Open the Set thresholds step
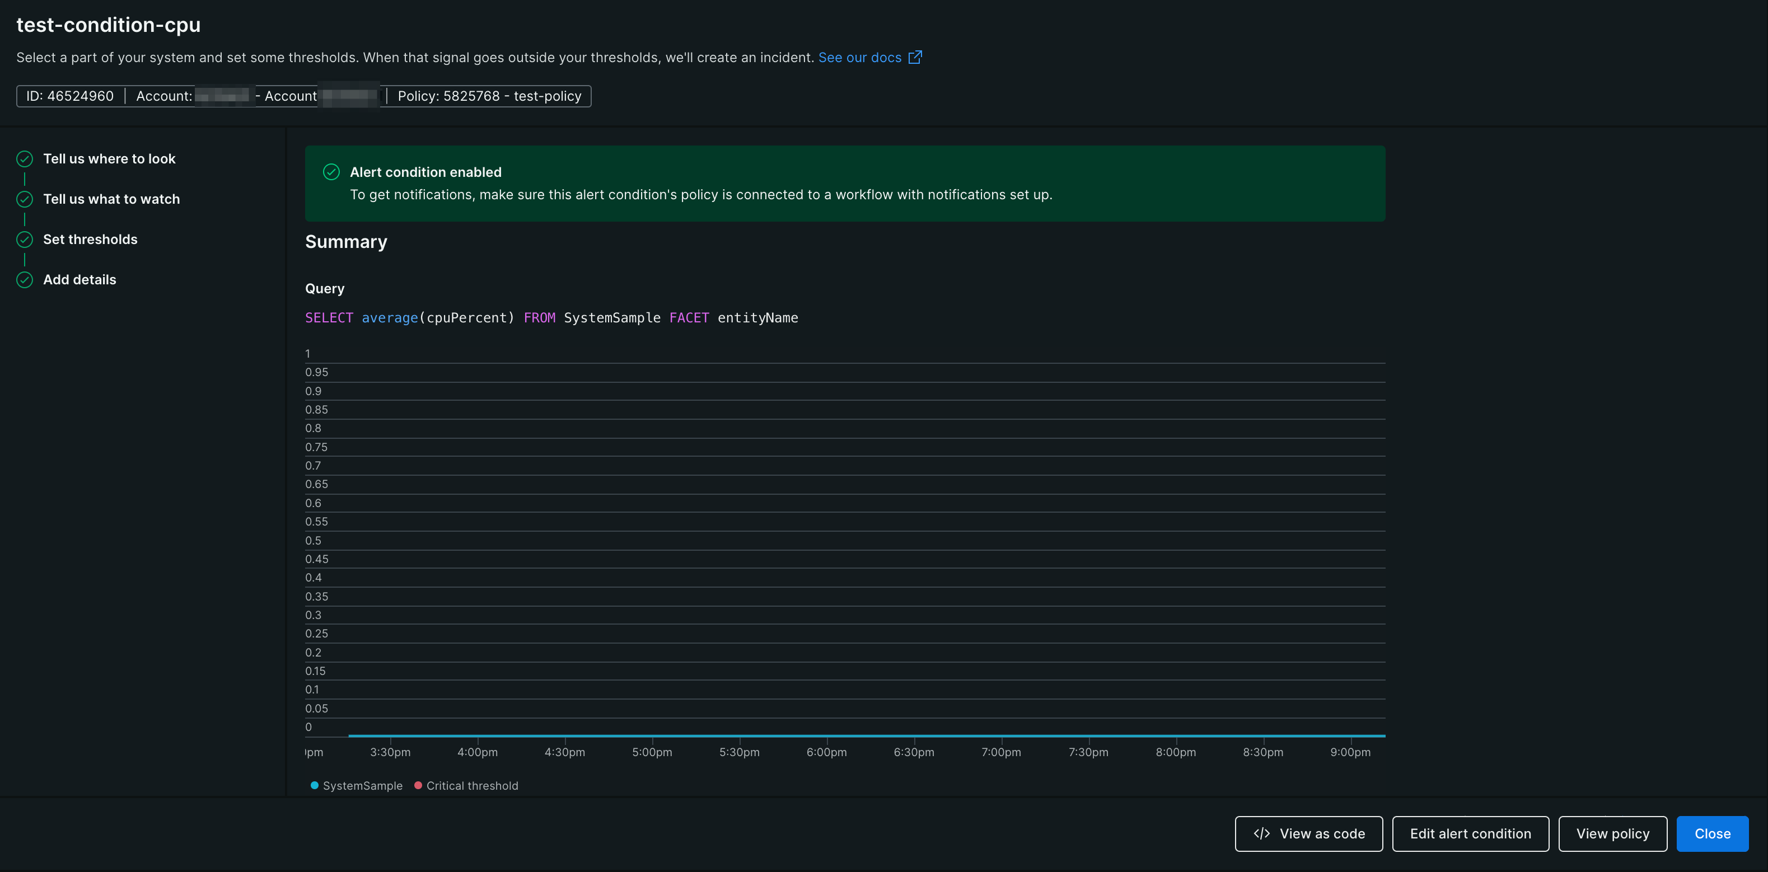Image resolution: width=1768 pixels, height=872 pixels. pyautogui.click(x=90, y=240)
